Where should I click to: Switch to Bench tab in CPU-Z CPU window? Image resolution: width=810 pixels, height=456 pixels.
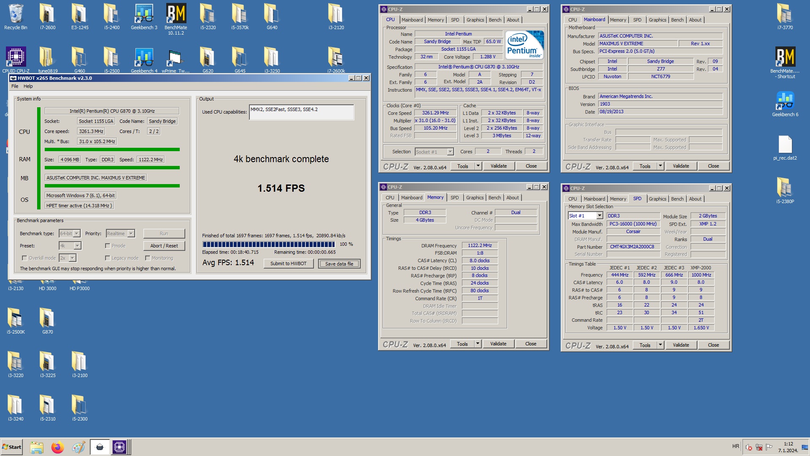[x=495, y=20]
